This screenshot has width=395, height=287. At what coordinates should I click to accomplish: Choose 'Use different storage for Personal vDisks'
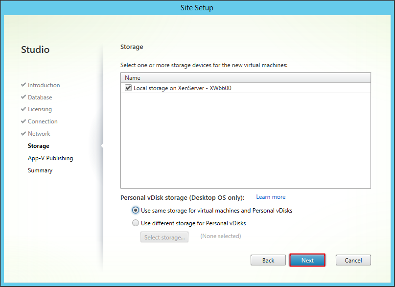point(136,223)
